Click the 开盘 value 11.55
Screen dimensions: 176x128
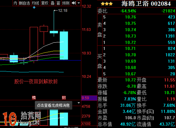[170, 80]
